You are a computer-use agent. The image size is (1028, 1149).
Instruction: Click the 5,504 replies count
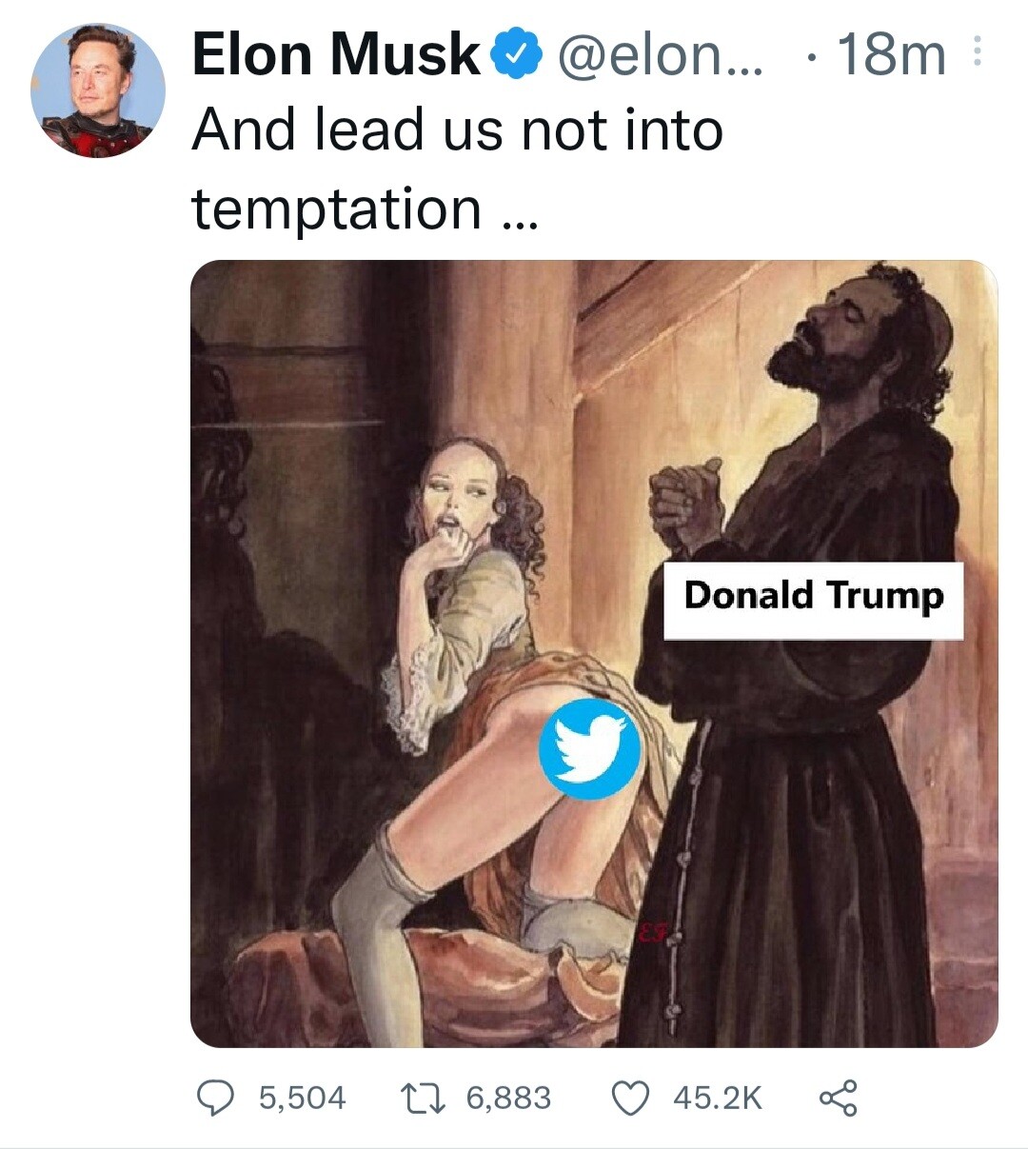302,1098
